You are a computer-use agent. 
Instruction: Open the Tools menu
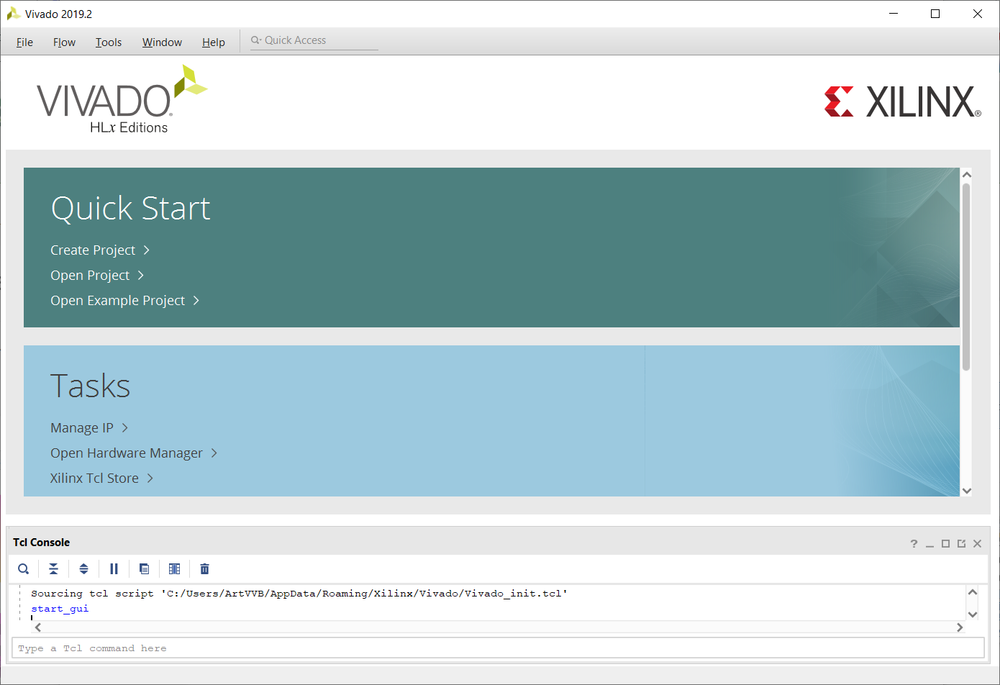click(109, 42)
